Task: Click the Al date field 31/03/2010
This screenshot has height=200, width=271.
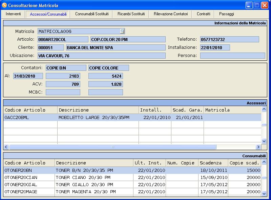Action: click(28, 76)
